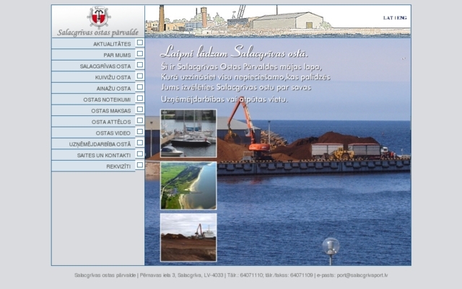Viewport: 462px width, 289px height.
Task: Select the UZŅĒMĒJDARBĪBA OSTĀ menu entry
Action: pyautogui.click(x=100, y=144)
